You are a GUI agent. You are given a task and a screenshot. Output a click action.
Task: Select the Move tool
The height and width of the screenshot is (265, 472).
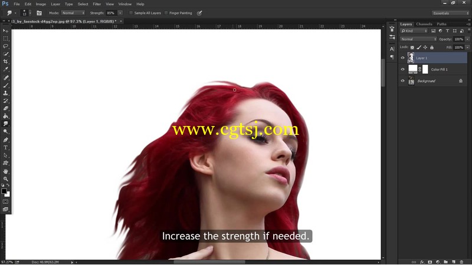5,31
